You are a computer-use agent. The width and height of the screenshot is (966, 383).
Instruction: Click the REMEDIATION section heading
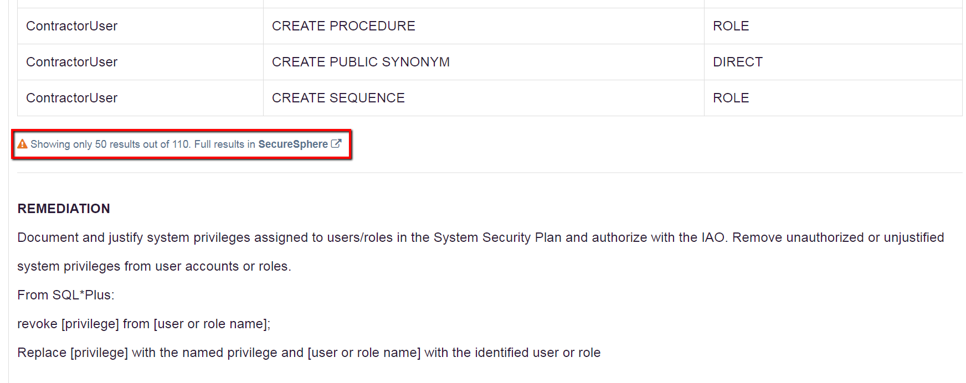[x=64, y=209]
